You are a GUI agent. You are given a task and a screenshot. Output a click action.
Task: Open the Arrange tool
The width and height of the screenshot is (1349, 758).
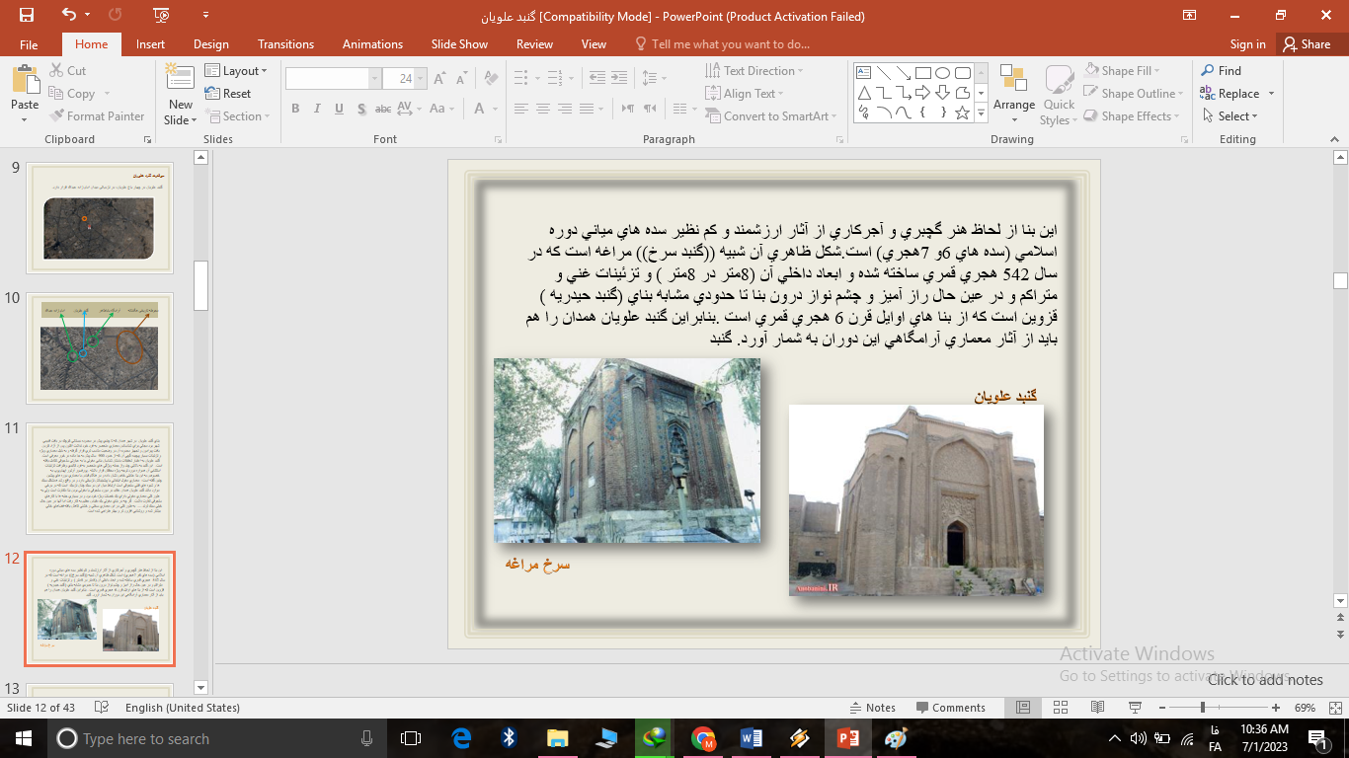click(1013, 94)
